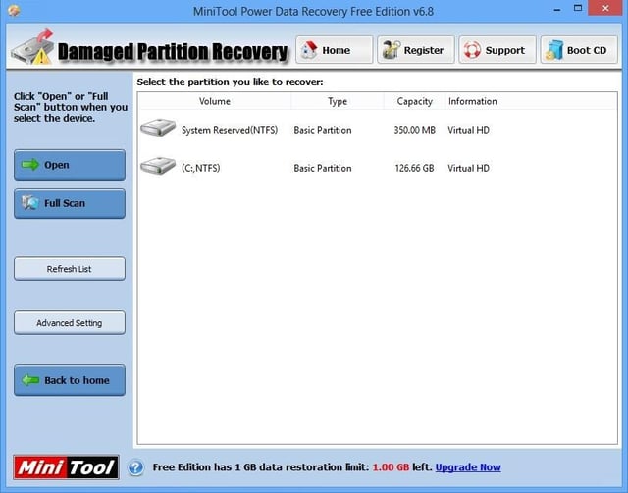Viewport: 628px width, 493px height.
Task: Select the (C:,NTFS) drive icon
Action: coord(158,166)
